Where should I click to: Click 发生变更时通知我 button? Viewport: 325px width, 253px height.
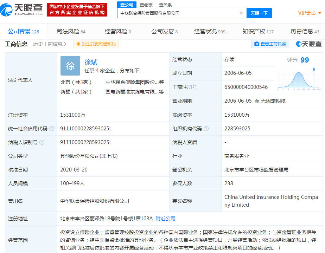tap(96, 44)
